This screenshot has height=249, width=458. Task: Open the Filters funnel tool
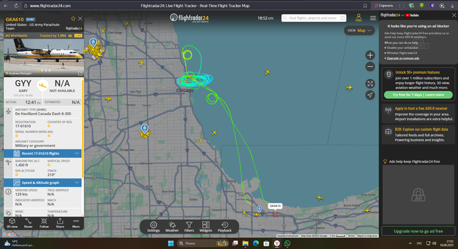189,227
